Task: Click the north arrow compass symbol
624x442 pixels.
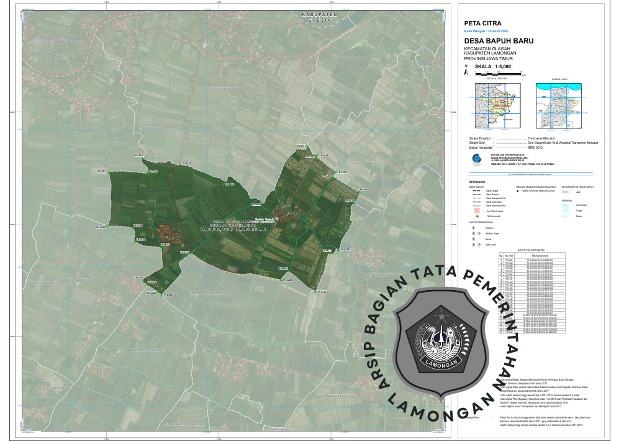Action: (x=466, y=71)
